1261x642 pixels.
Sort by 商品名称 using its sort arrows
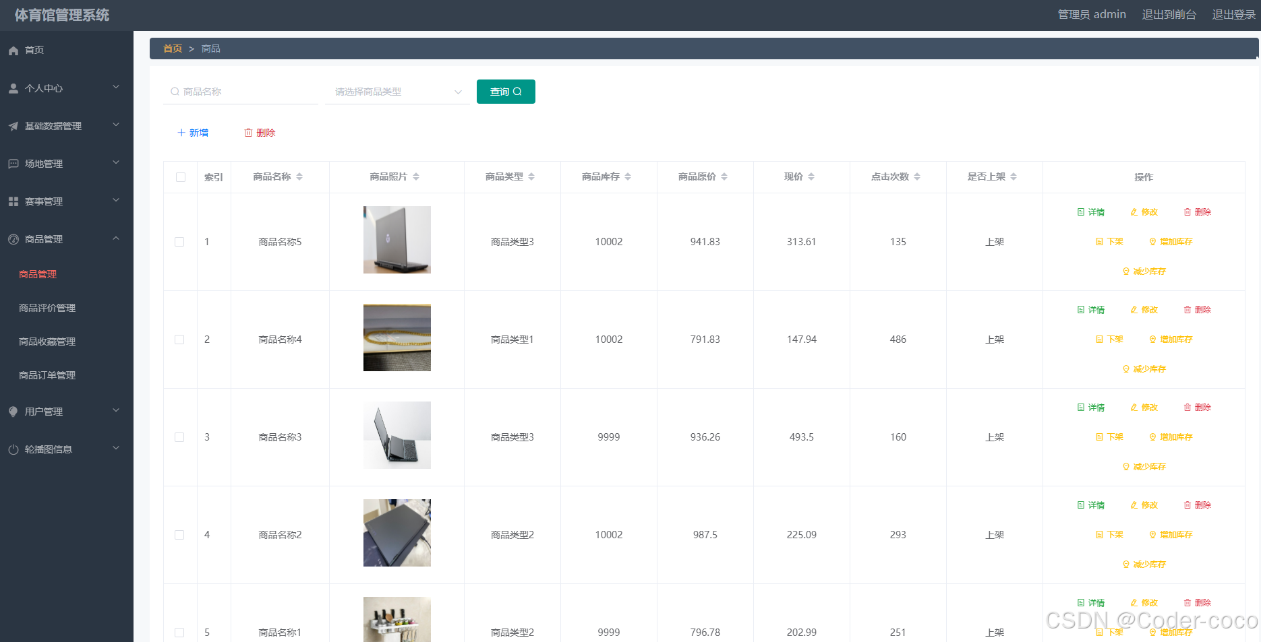coord(299,176)
